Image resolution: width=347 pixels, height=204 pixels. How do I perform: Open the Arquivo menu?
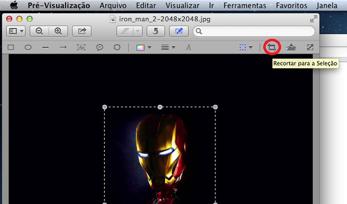click(113, 6)
